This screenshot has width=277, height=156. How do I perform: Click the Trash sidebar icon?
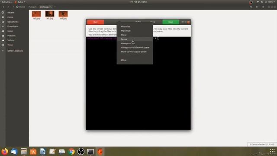(3, 45)
